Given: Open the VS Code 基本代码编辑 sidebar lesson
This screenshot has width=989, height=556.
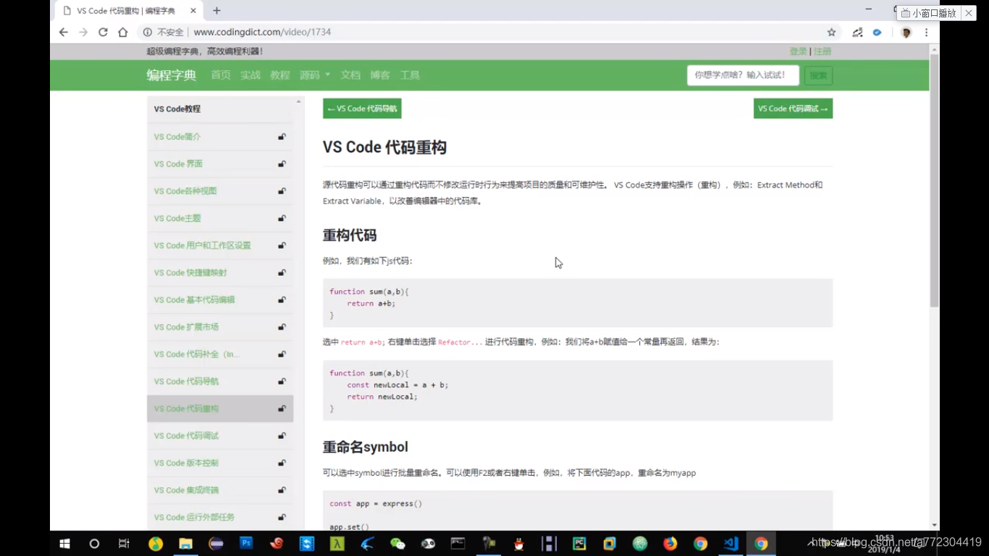Looking at the screenshot, I should [x=194, y=300].
